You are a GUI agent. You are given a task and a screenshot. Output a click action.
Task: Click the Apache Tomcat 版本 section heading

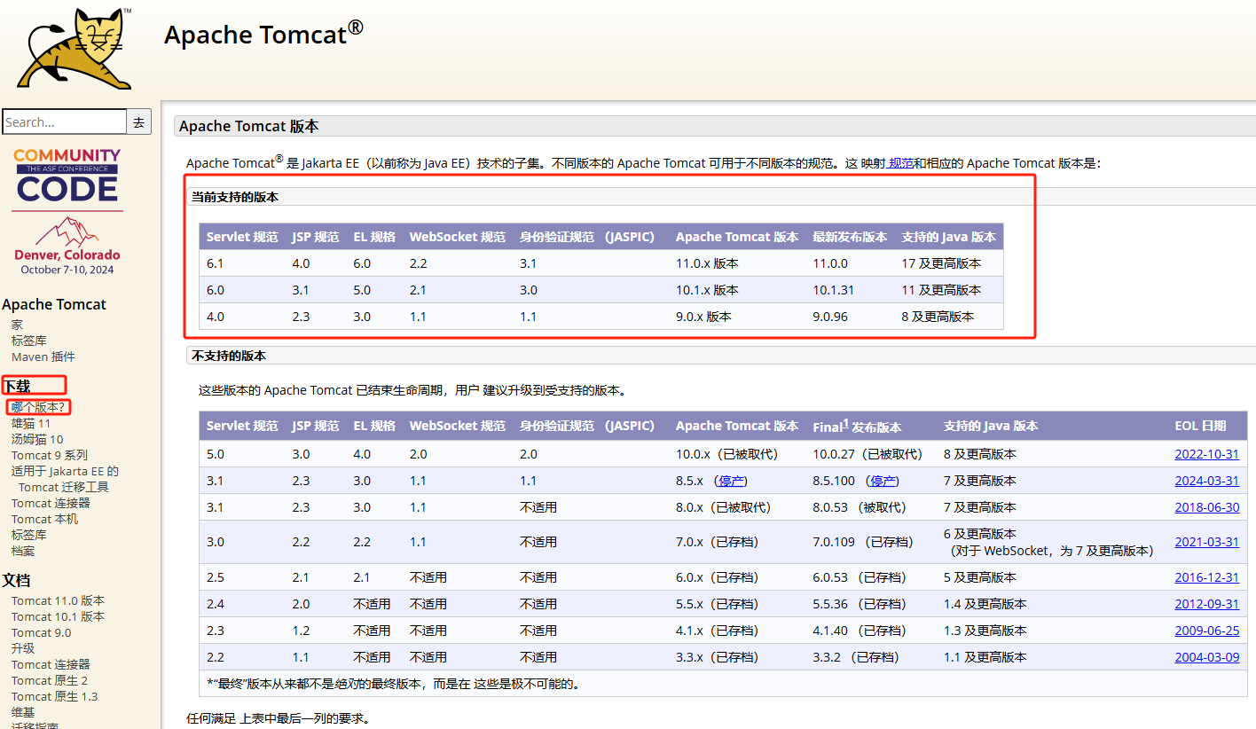point(249,126)
